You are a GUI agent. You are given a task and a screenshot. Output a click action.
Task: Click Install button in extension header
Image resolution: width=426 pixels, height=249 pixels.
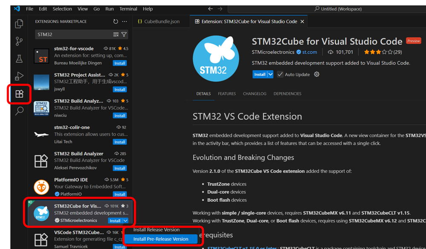pyautogui.click(x=260, y=74)
